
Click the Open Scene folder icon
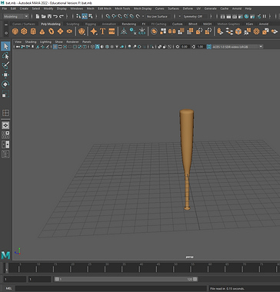[x=44, y=16]
